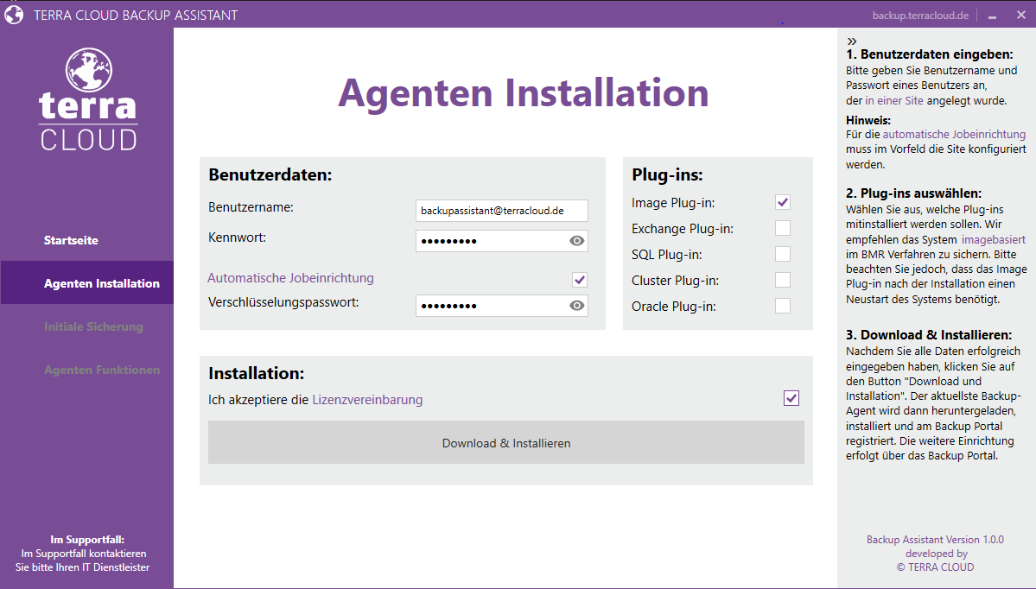Enable the SQL Plug-in checkbox
This screenshot has width=1036, height=589.
(783, 254)
